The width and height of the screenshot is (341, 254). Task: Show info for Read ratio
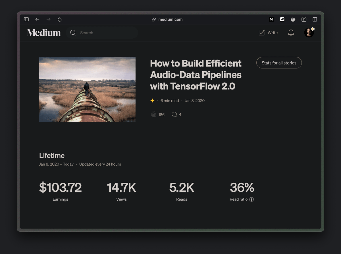[251, 199]
